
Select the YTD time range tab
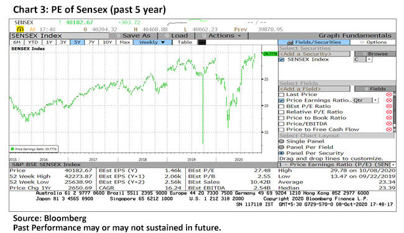pyautogui.click(x=33, y=42)
